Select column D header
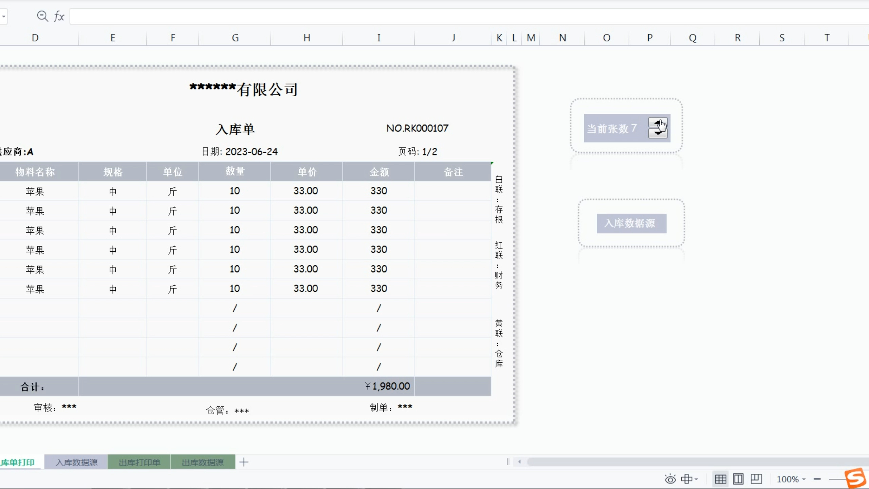The image size is (869, 489). (35, 38)
